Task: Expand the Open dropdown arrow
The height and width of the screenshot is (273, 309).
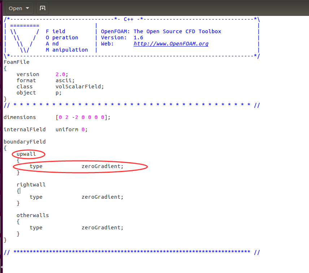Action: [x=27, y=8]
